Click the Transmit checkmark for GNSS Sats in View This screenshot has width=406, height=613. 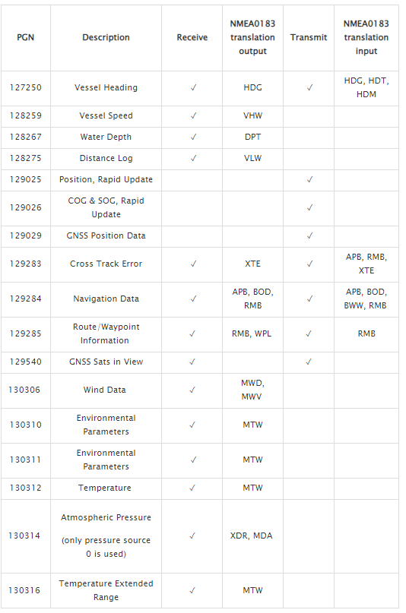[x=308, y=362]
